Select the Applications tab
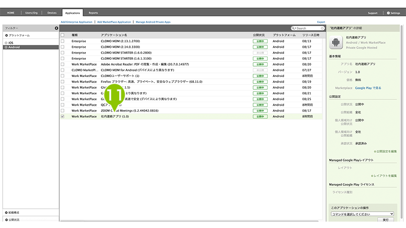The width and height of the screenshot is (406, 228). coord(73,13)
